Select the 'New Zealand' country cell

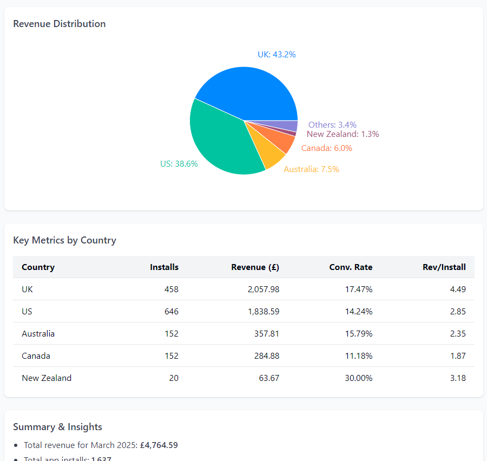tap(47, 378)
